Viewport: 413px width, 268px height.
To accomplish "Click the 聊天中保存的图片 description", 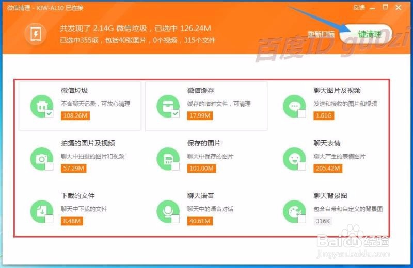I will click(x=210, y=157).
